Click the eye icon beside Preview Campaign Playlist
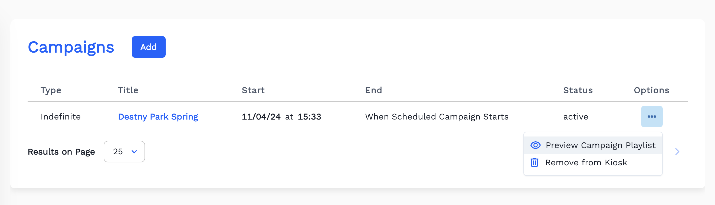This screenshot has width=715, height=205. [x=535, y=145]
